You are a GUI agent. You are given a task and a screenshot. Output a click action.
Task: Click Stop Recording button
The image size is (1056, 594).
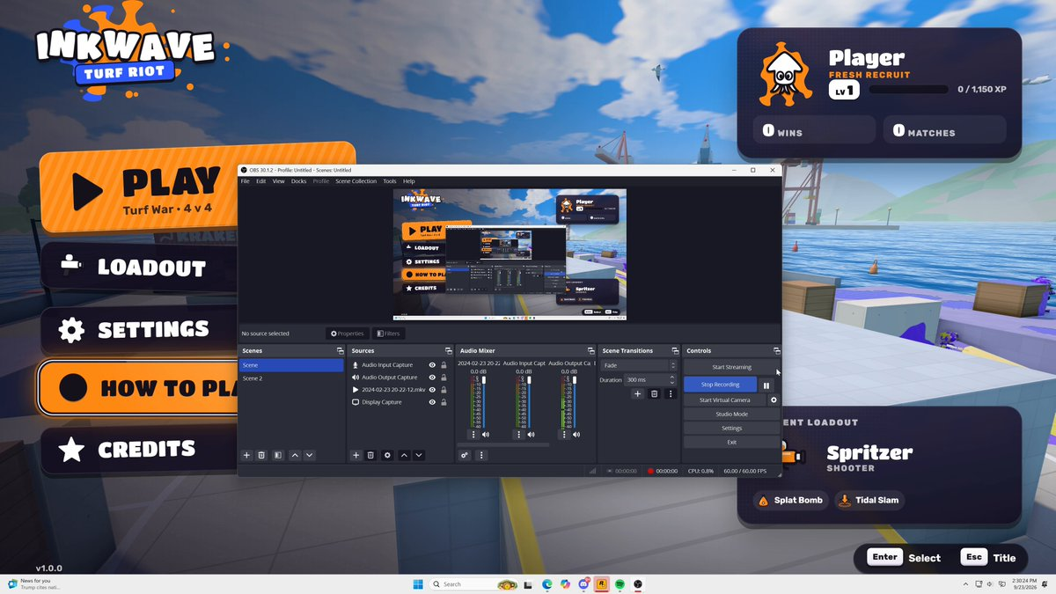coord(720,385)
